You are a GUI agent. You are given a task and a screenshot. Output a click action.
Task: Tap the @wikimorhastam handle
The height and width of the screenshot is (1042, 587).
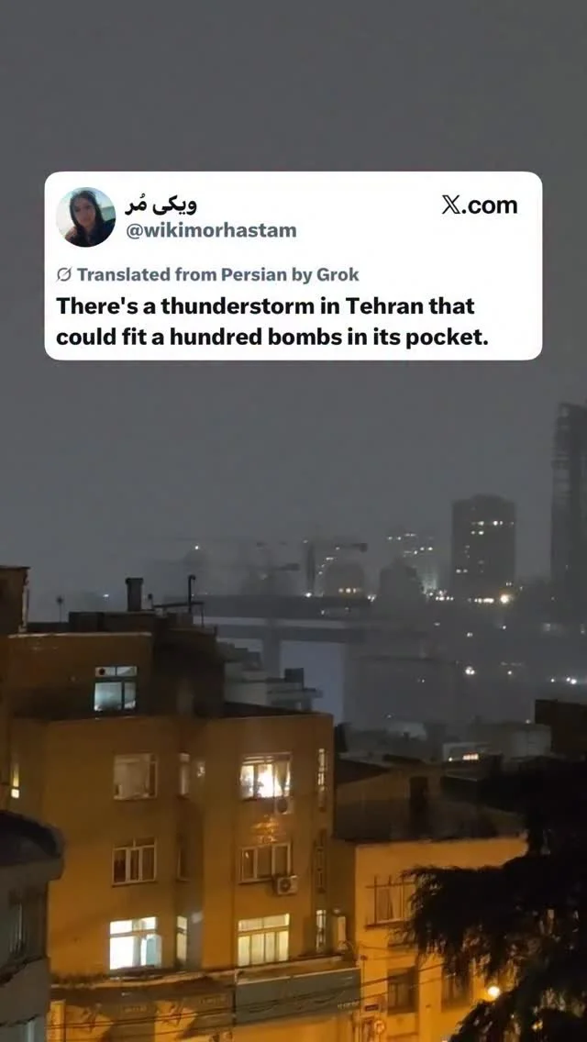pos(211,231)
